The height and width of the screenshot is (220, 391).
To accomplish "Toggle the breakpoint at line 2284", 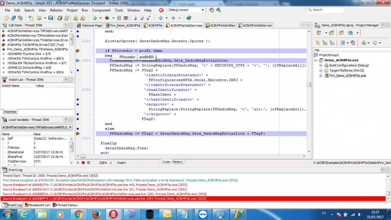I will click(x=78, y=60).
